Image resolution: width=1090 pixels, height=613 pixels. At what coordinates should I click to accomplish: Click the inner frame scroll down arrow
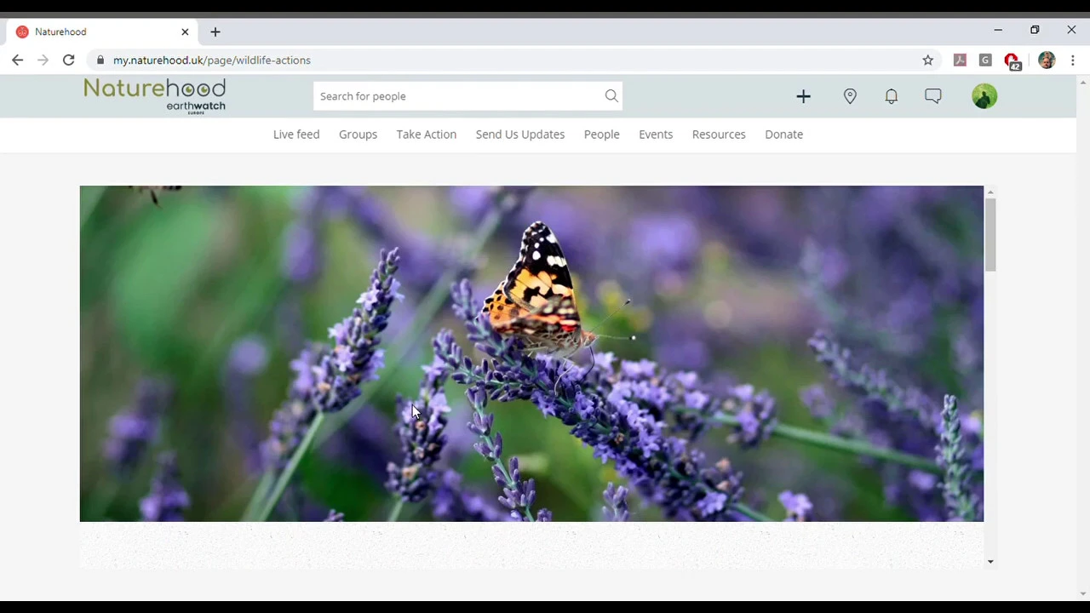click(x=990, y=561)
